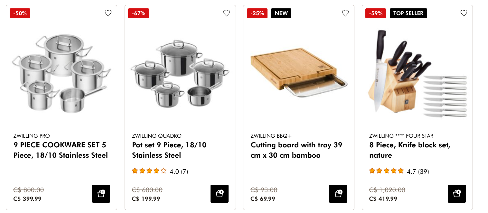Click the knife block product image
The height and width of the screenshot is (213, 488).
click(x=417, y=73)
